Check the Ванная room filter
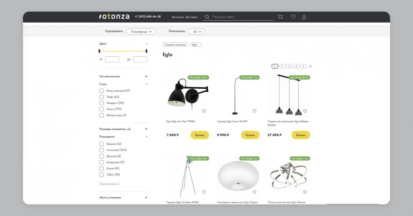The height and width of the screenshot is (216, 413). point(101,144)
